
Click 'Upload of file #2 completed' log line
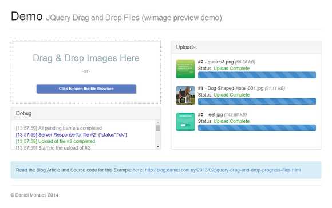coord(56,141)
